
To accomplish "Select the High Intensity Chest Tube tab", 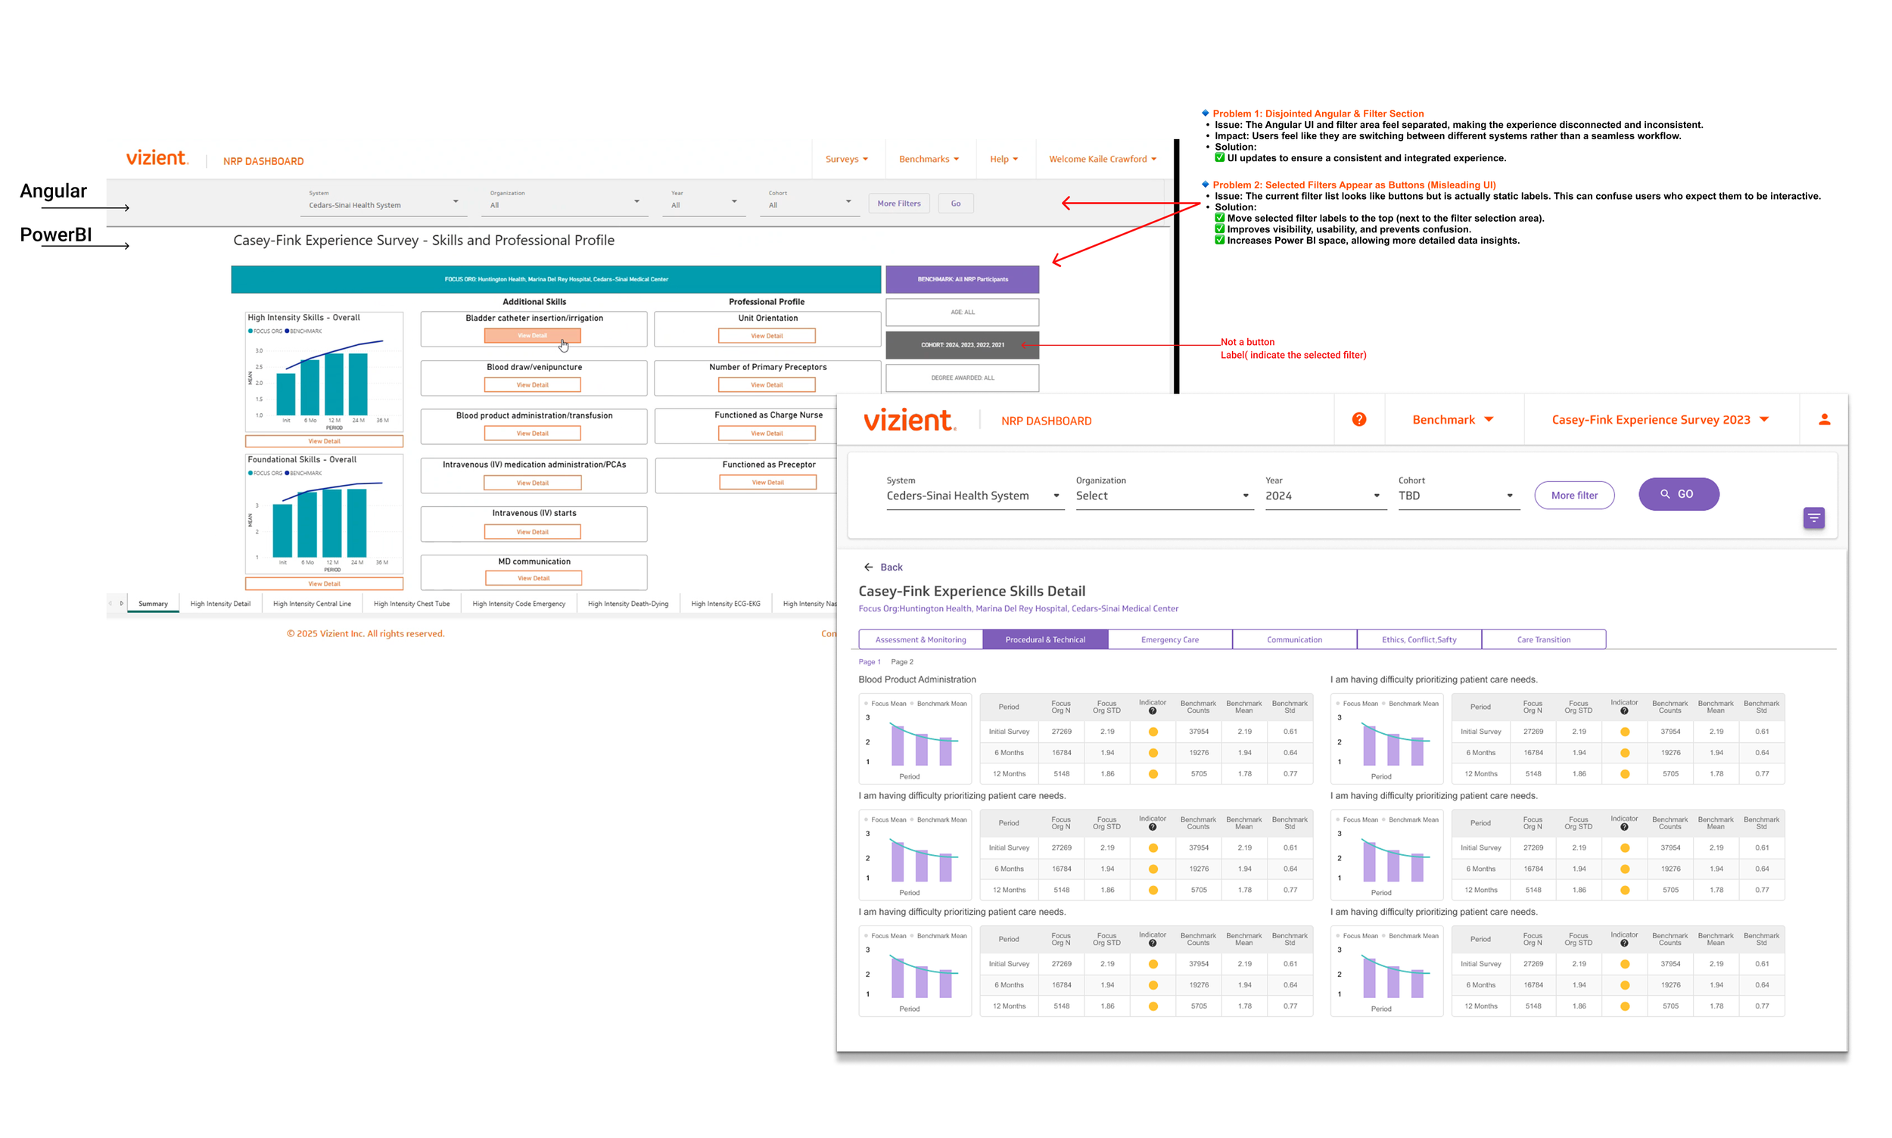I will click(411, 605).
